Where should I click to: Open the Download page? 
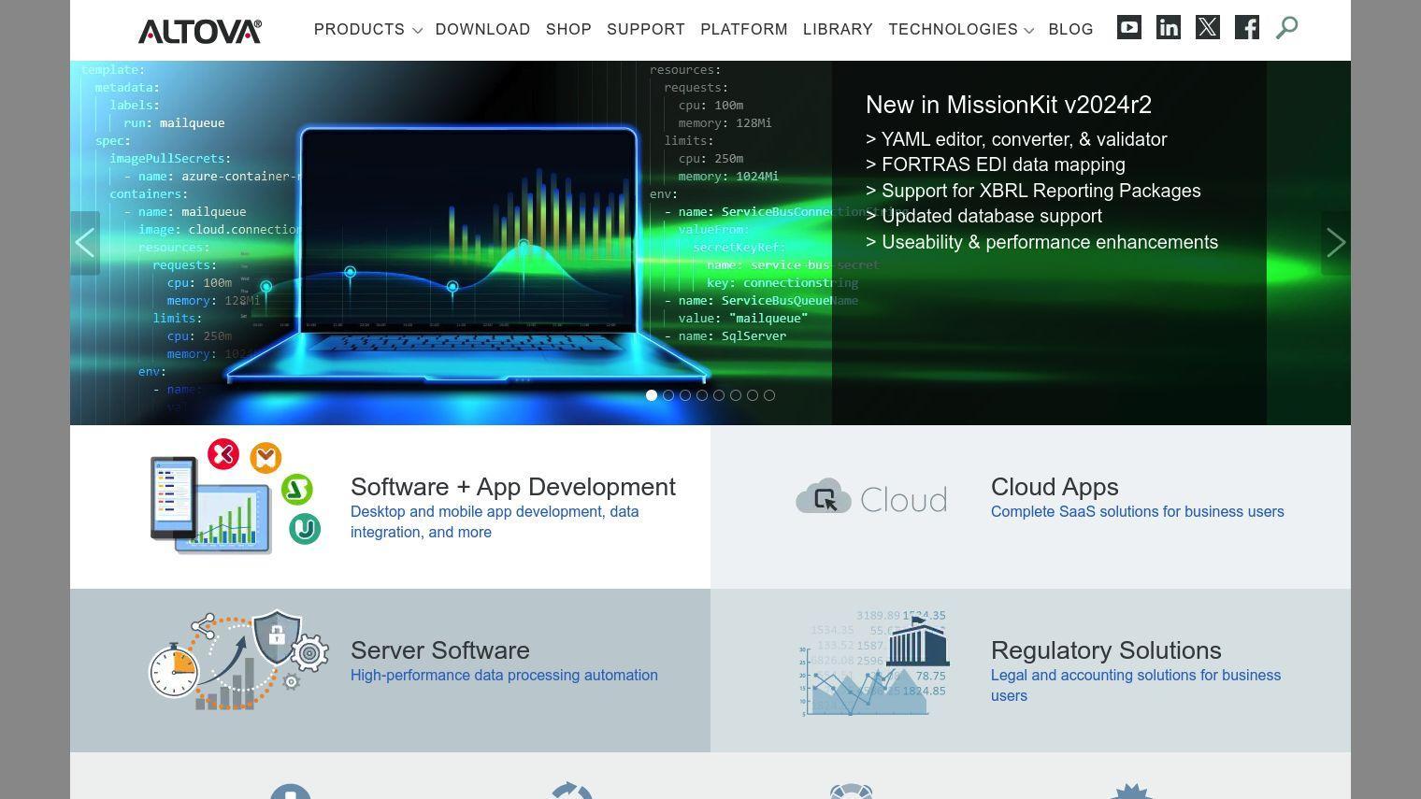(x=483, y=30)
